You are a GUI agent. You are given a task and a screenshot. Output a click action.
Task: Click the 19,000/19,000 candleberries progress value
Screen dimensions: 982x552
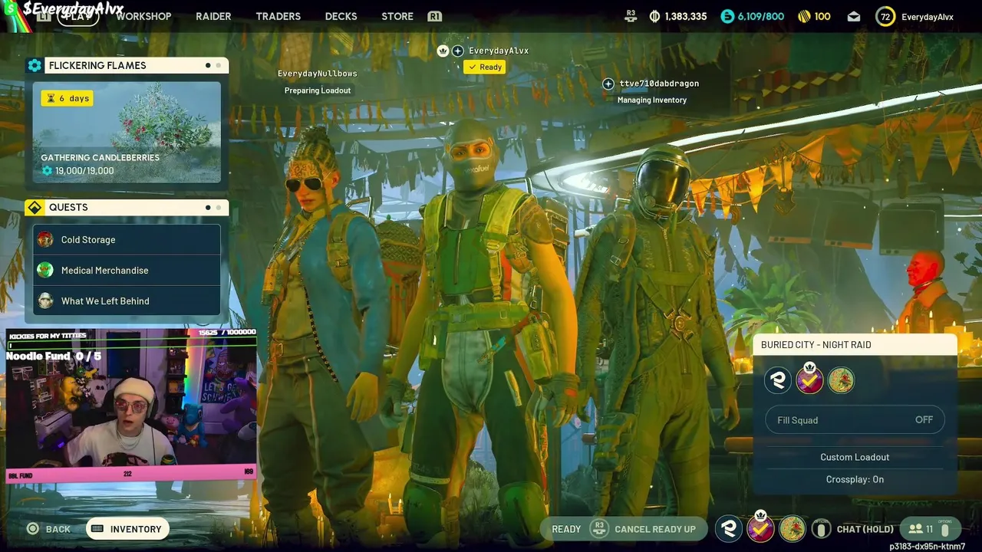(84, 171)
